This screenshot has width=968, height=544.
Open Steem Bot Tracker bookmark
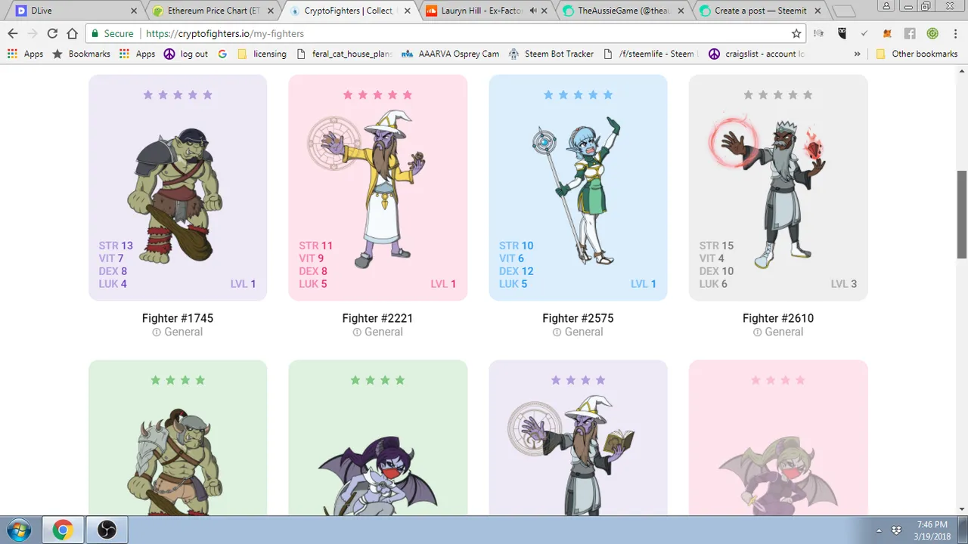pos(551,54)
